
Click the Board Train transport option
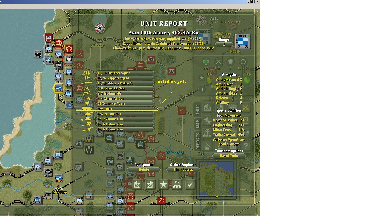[x=229, y=156]
